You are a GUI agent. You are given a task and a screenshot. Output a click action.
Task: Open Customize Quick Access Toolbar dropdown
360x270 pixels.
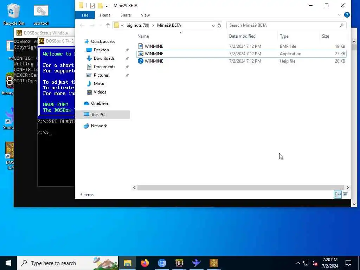tap(107, 6)
